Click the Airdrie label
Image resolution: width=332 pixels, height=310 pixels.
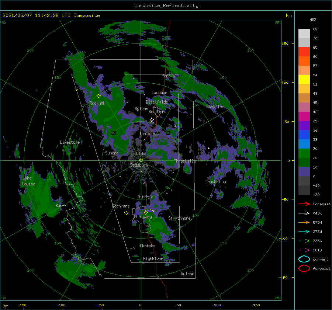coord(145,197)
